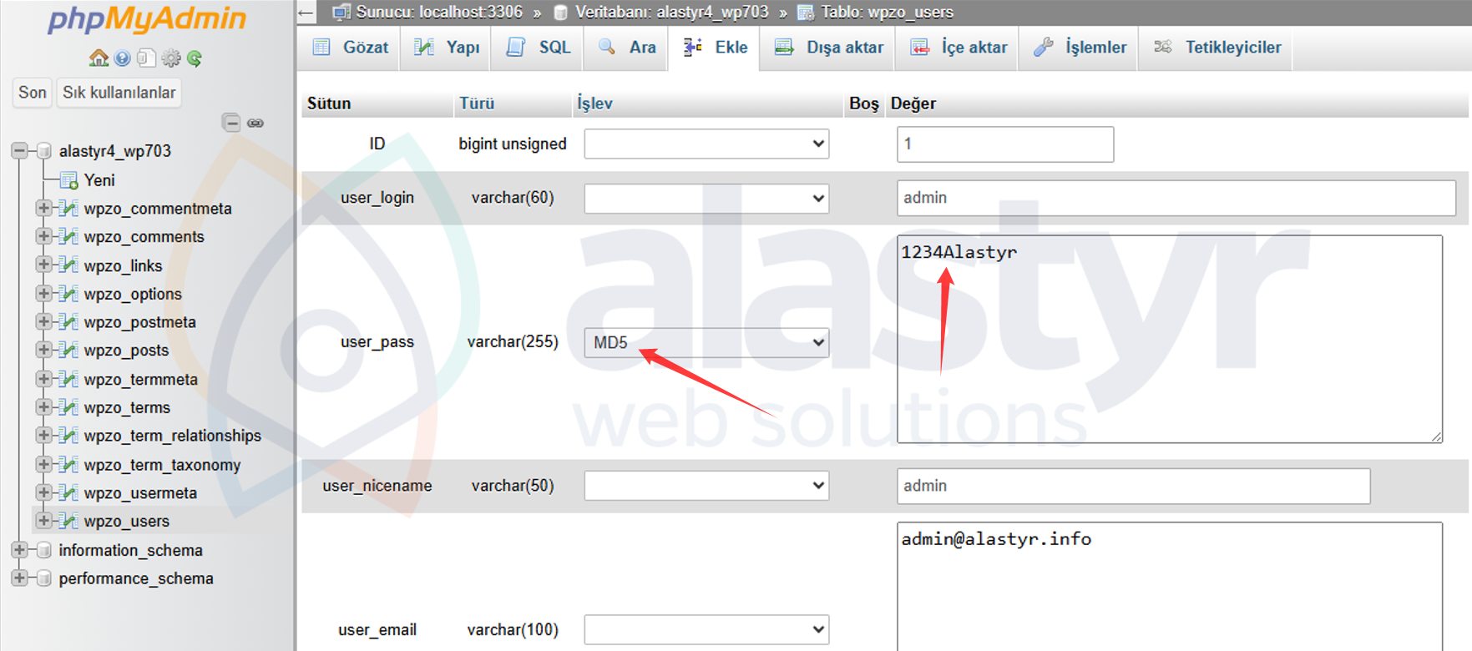Click the wpzo_postmeta table icon

click(68, 322)
